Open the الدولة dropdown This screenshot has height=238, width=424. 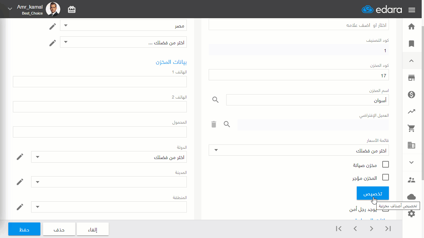109,157
